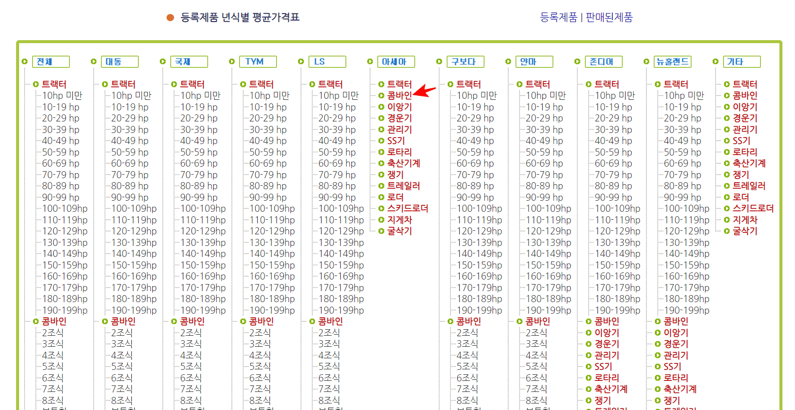Select 70-79 hp in the 구보다 column
Viewport: 795px width, 410px height.
(x=475, y=175)
